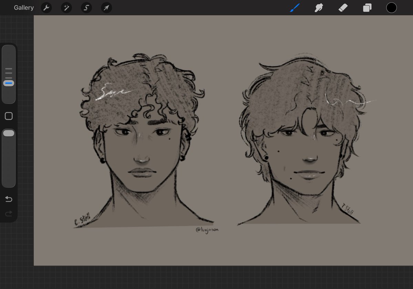
Task: Activate the Selection tool
Action: point(86,8)
